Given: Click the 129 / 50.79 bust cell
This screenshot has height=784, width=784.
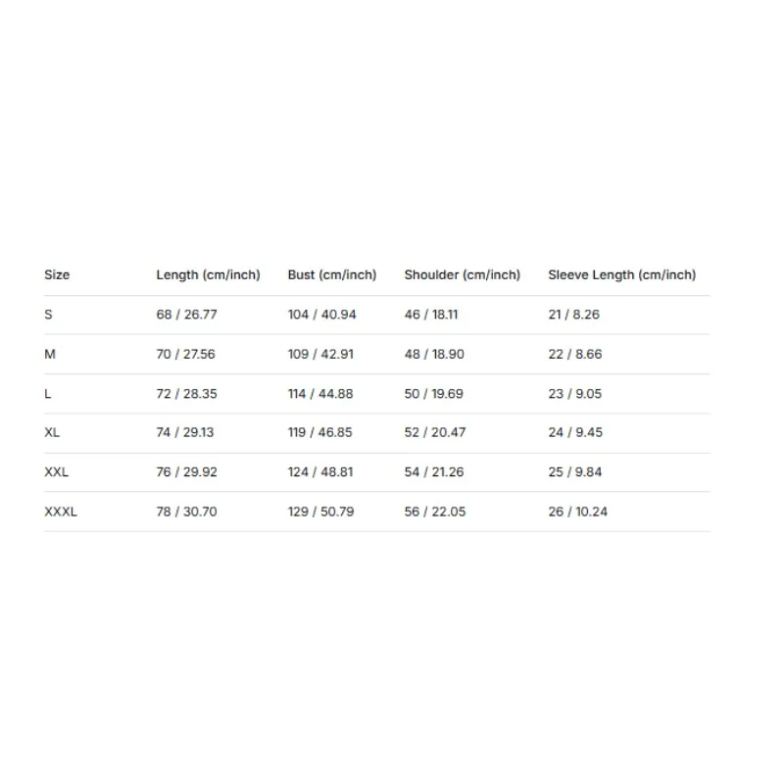Looking at the screenshot, I should [320, 511].
